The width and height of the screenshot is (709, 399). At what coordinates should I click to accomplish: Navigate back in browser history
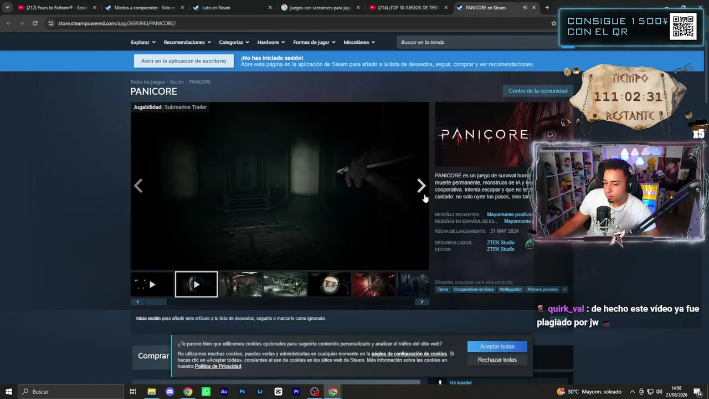pos(8,23)
